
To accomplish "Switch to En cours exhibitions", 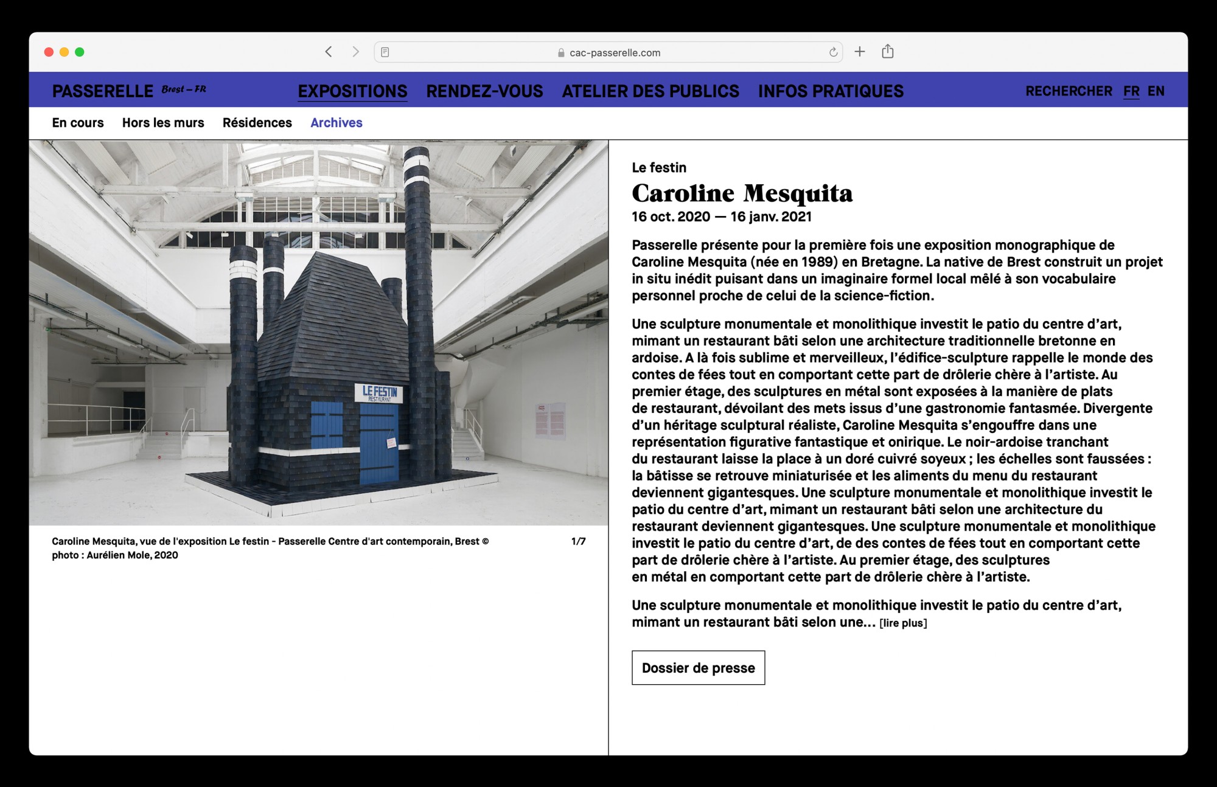I will pyautogui.click(x=78, y=123).
